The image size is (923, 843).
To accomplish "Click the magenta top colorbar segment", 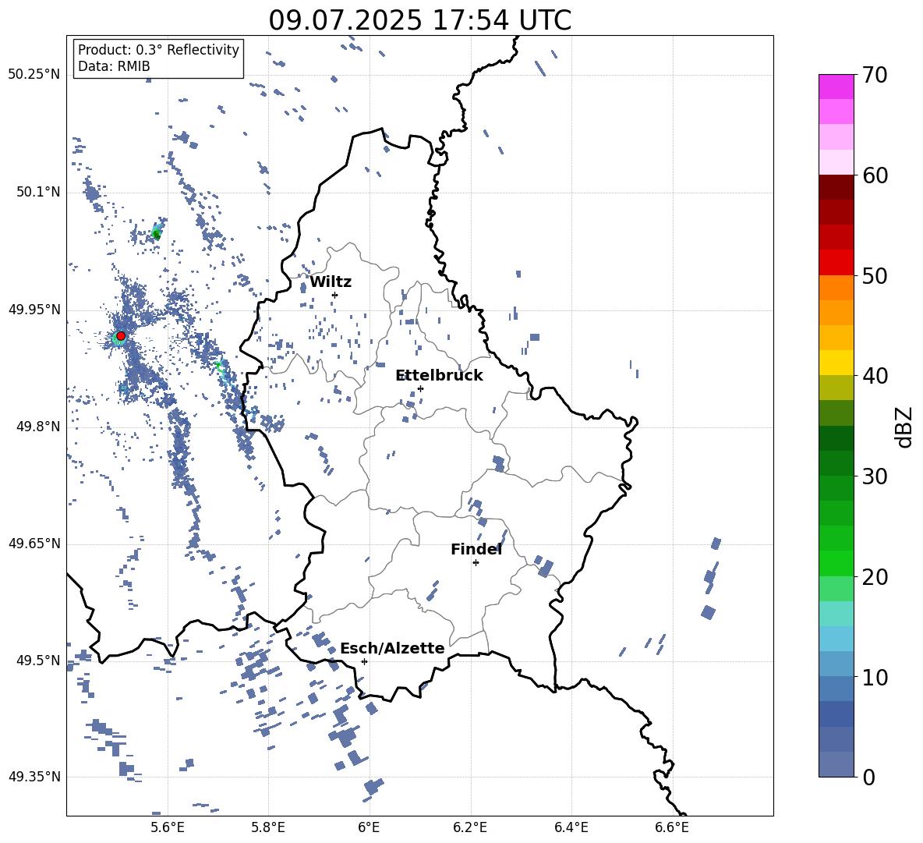I will point(836,87).
